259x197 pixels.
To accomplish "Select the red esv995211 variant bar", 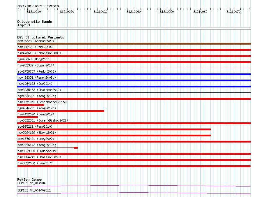I will click(114, 129).
